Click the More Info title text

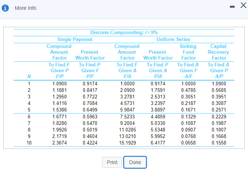[25, 8]
